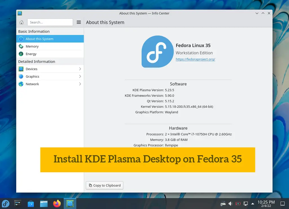The width and height of the screenshot is (289, 209).
Task: Expand the Graphics chevron arrow
Action: click(80, 76)
